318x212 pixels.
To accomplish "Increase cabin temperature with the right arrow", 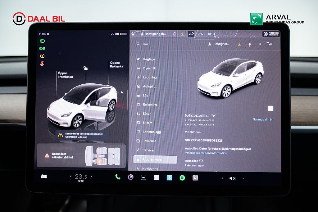I will 91,177.
